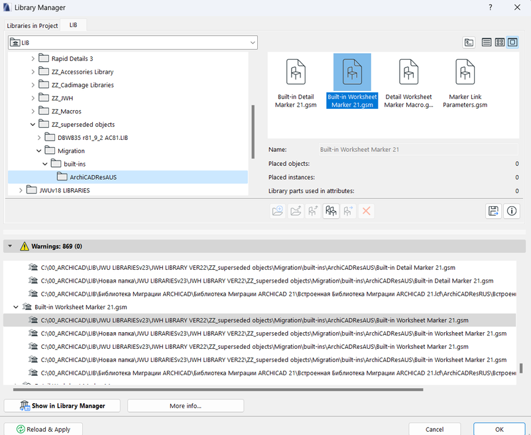This screenshot has width=531, height=435.
Task: Expand the ZZ_Macros folder
Action: [x=33, y=111]
